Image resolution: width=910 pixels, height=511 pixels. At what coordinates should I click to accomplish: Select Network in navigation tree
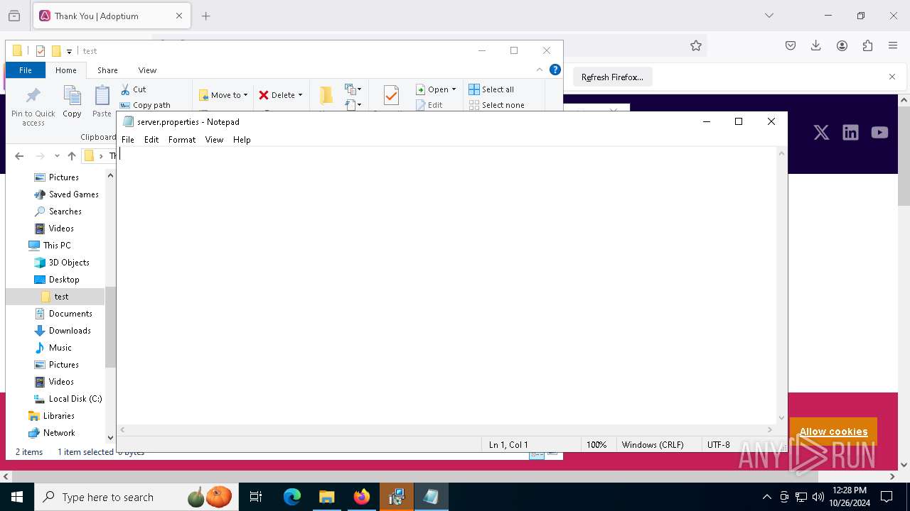coord(50,433)
